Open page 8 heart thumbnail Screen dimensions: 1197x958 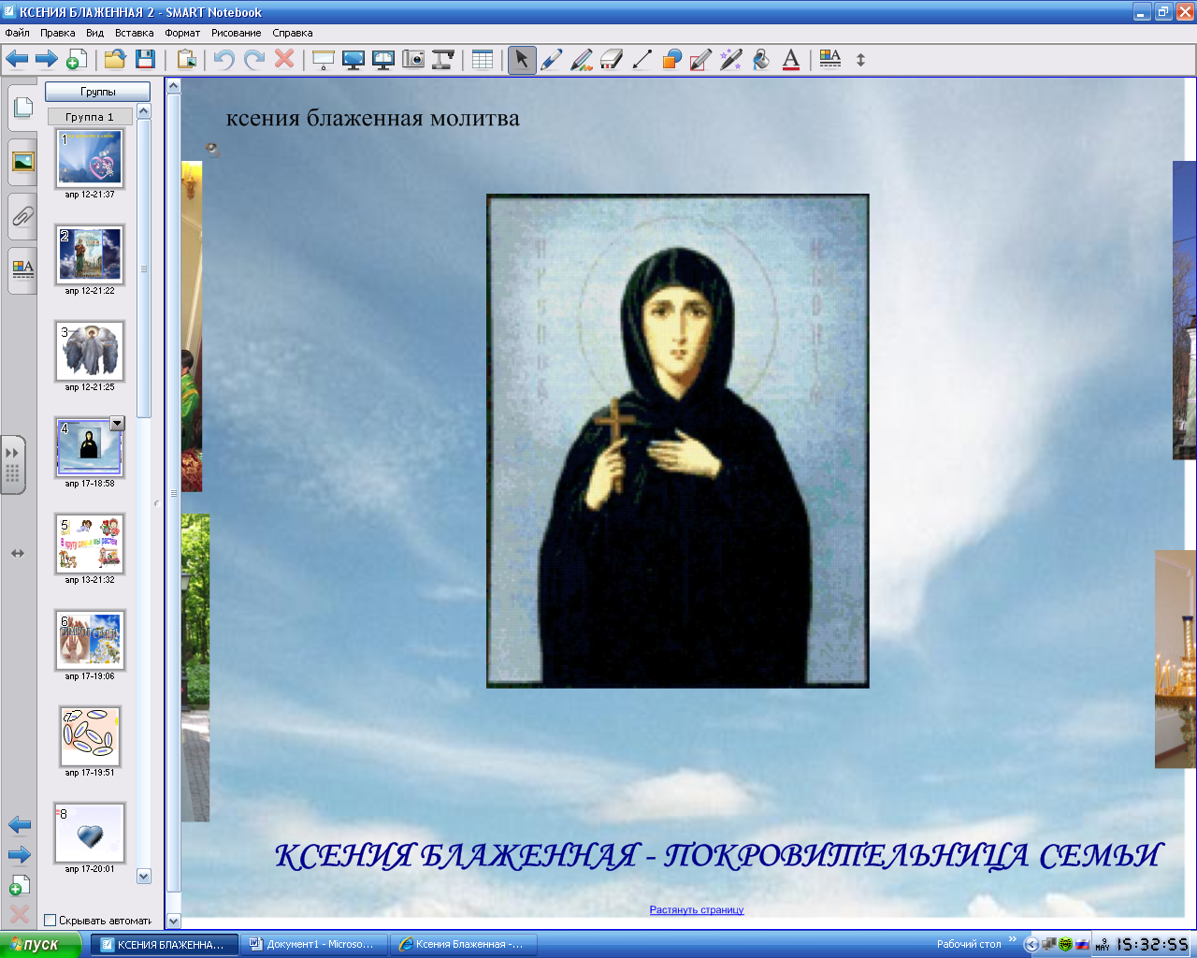point(90,833)
